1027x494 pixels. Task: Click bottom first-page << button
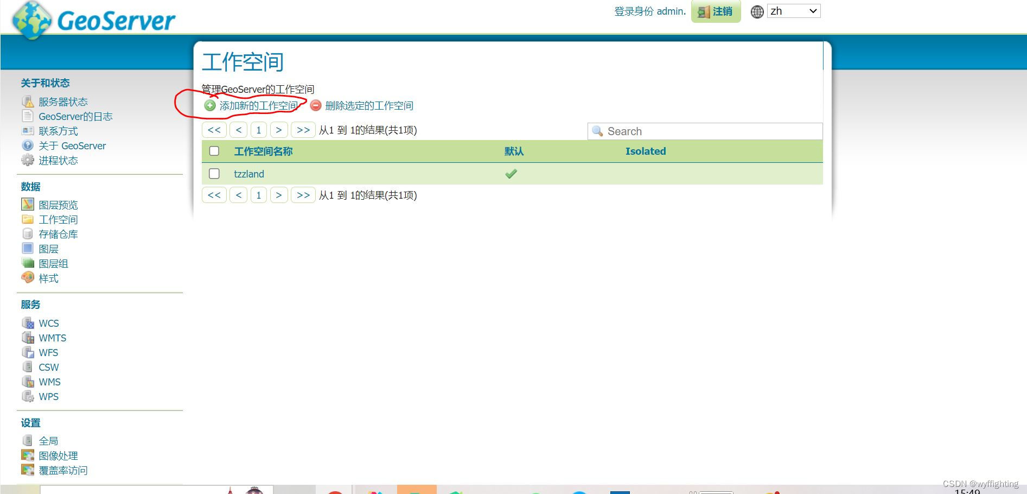click(214, 195)
